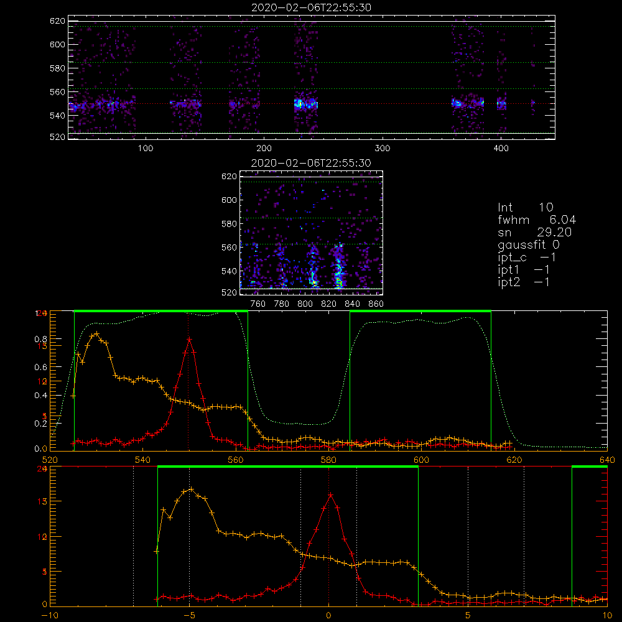
Task: Click the bright vertical streak near 830 in middle image
Action: [338, 266]
